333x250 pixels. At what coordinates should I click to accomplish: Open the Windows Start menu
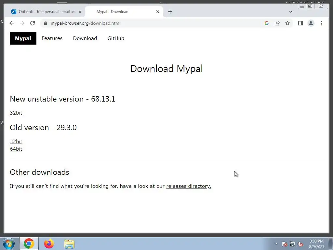(9, 243)
